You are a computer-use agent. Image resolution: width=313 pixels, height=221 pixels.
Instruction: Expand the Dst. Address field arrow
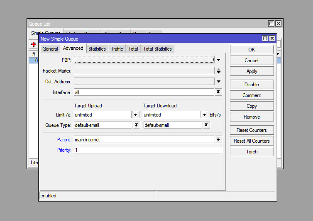pos(218,82)
